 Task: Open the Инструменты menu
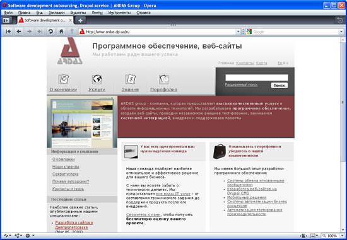[x=119, y=13]
